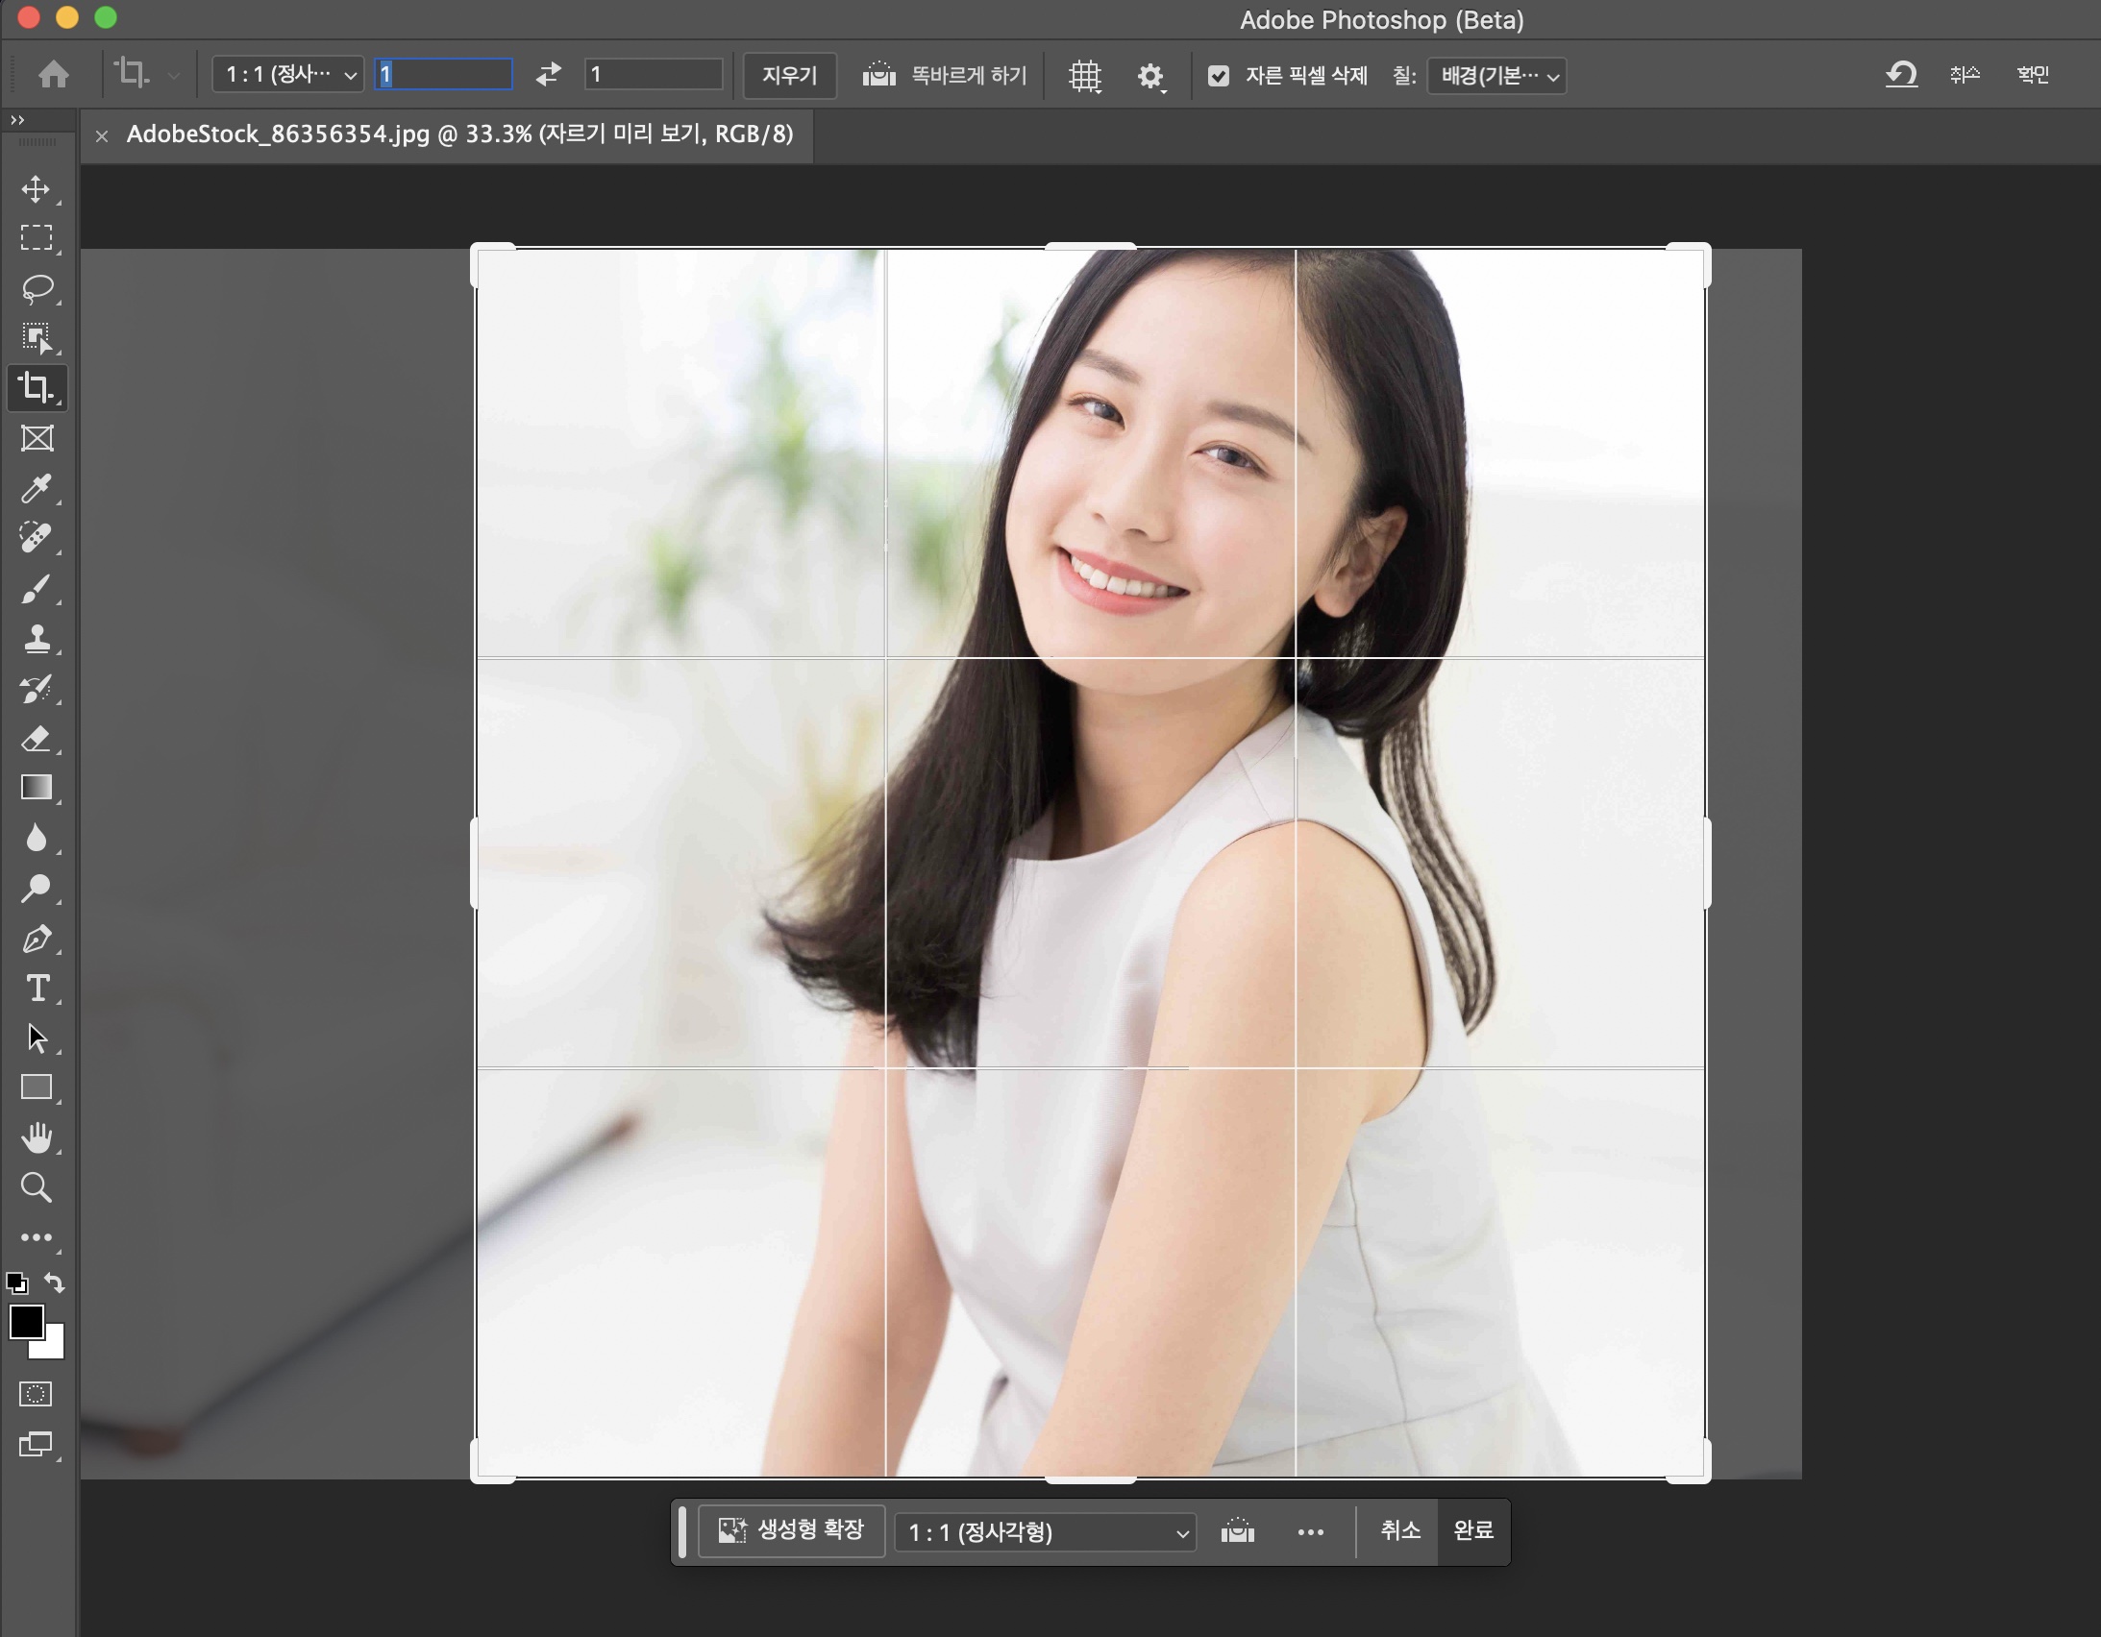Viewport: 2101px width, 1637px height.
Task: Select the Pen tool
Action: tap(37, 939)
